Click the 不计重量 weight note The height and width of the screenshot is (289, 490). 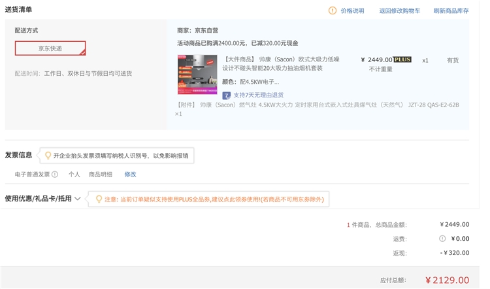click(x=381, y=69)
